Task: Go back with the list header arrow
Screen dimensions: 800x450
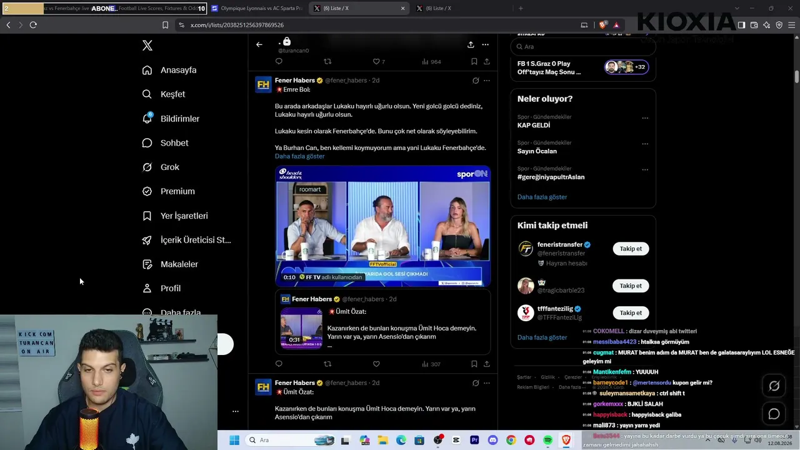Action: [x=259, y=44]
